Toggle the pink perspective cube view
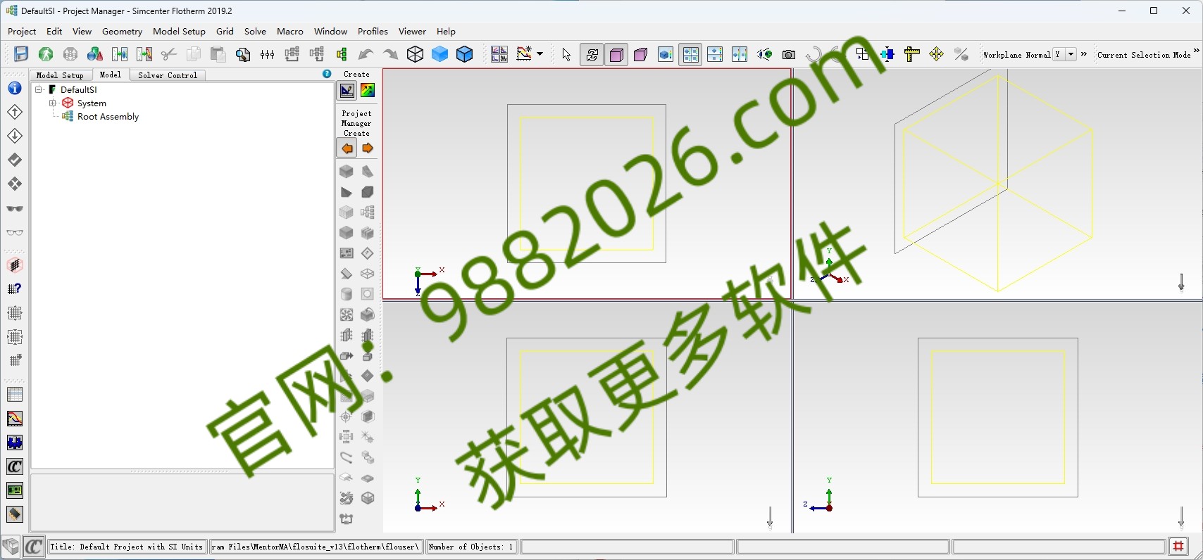 pos(641,54)
